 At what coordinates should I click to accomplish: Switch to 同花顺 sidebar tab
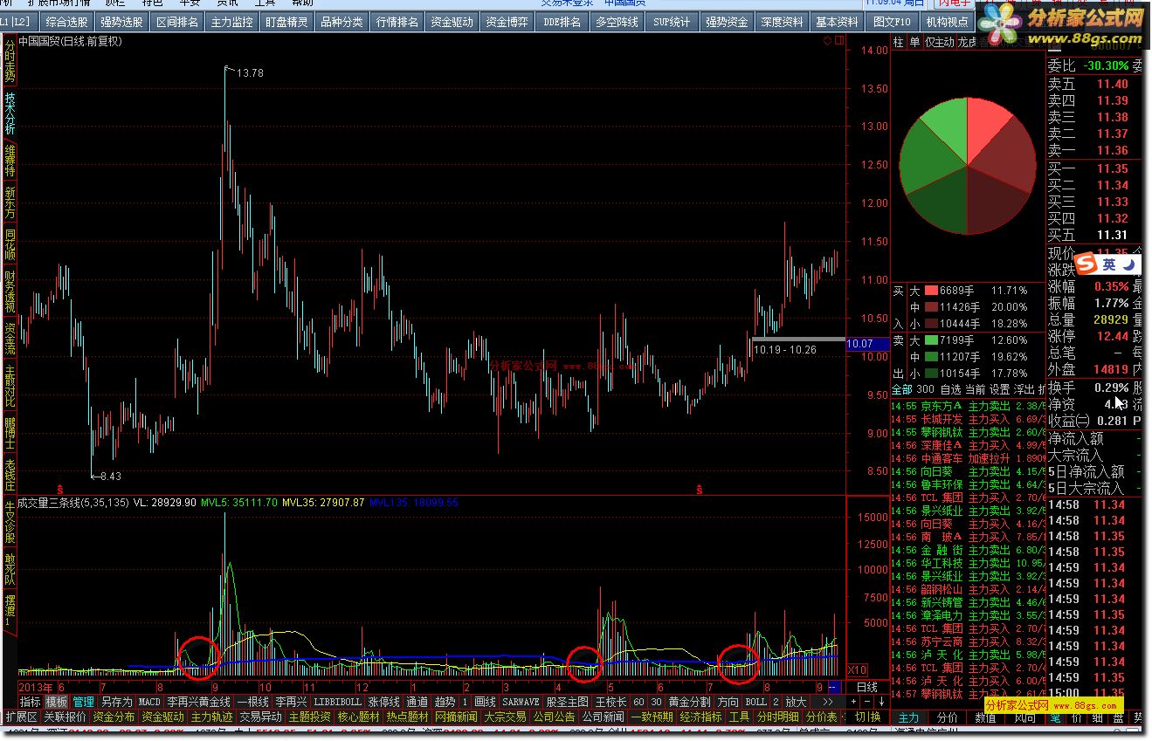pos(10,244)
